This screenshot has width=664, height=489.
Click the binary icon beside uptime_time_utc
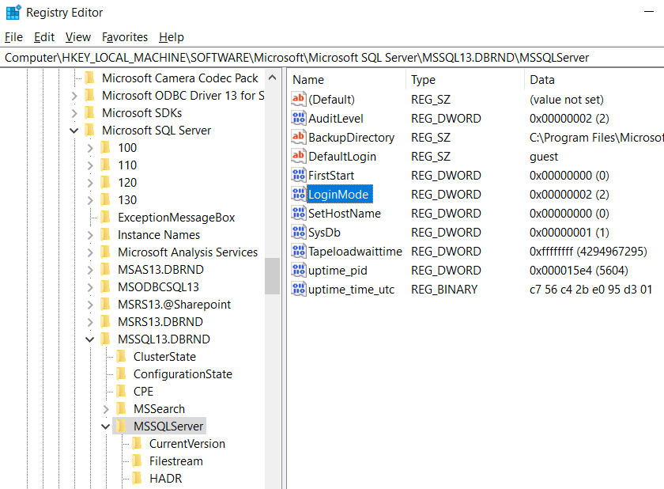click(x=299, y=289)
